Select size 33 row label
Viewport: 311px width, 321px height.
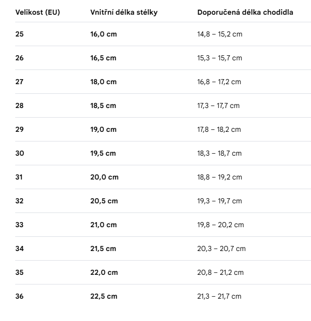[19, 225]
